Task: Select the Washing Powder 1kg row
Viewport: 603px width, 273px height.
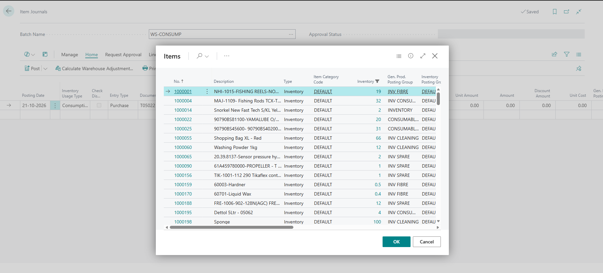Action: 300,147
